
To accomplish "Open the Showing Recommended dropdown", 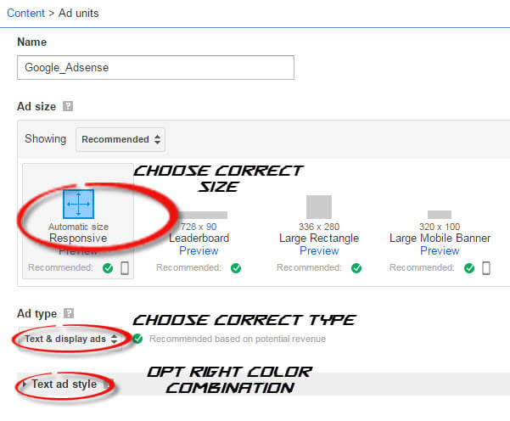I will click(x=120, y=139).
